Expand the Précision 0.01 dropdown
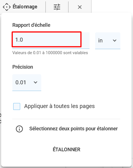 (x=27, y=83)
